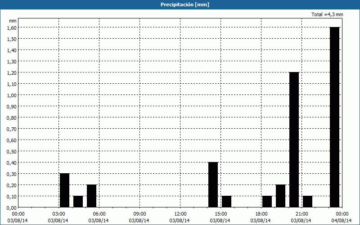Pick the 0,10 mm bar after 15:00
Viewport: 360px width, 225px height.
tap(227, 202)
